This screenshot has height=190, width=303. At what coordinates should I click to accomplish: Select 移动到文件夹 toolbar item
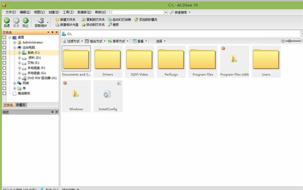coord(93,25)
